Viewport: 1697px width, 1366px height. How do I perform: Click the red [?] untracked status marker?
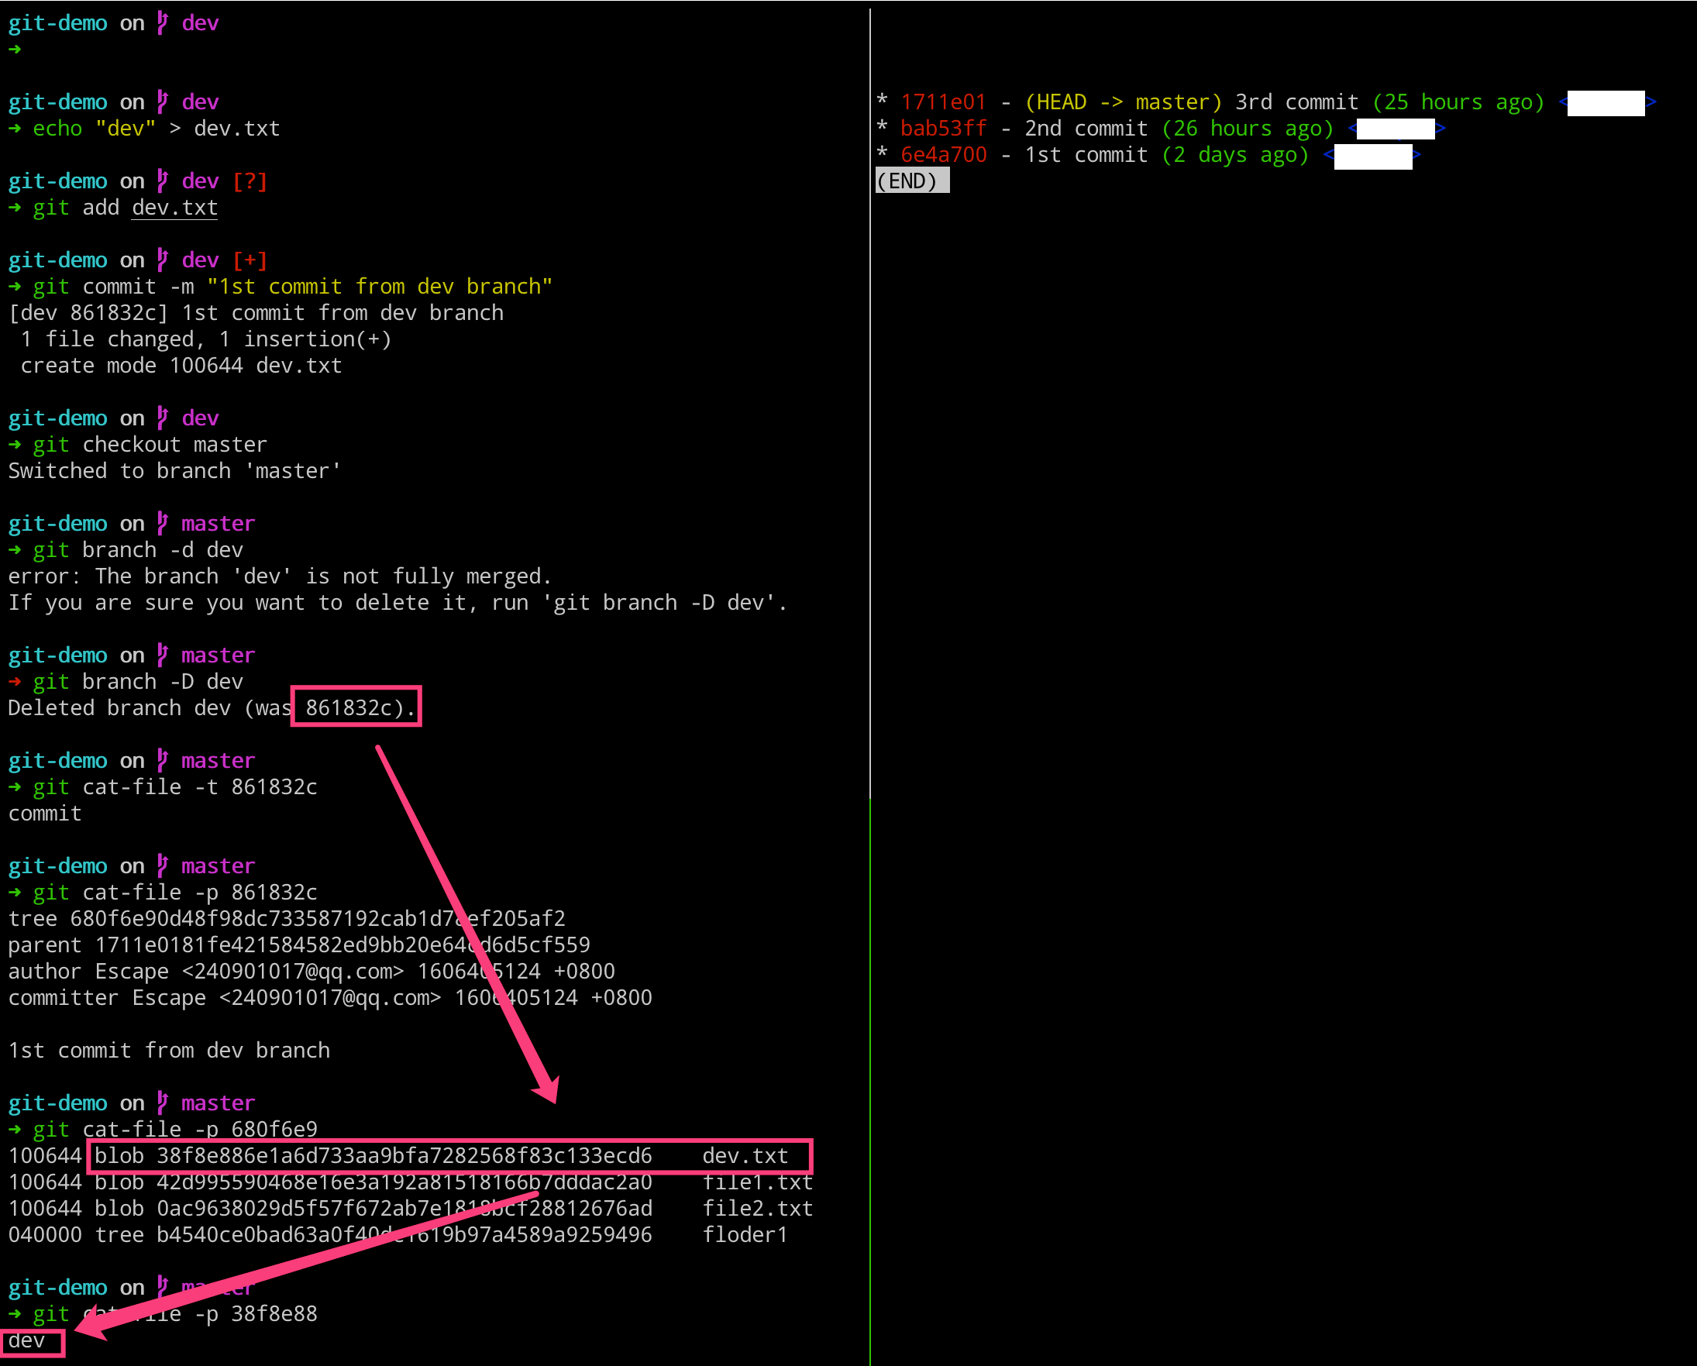pos(250,182)
